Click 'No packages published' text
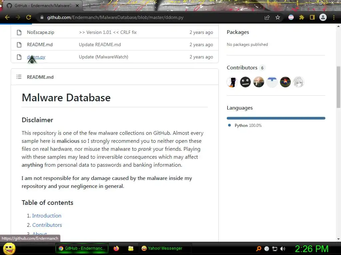This screenshot has width=341, height=255. (247, 44)
